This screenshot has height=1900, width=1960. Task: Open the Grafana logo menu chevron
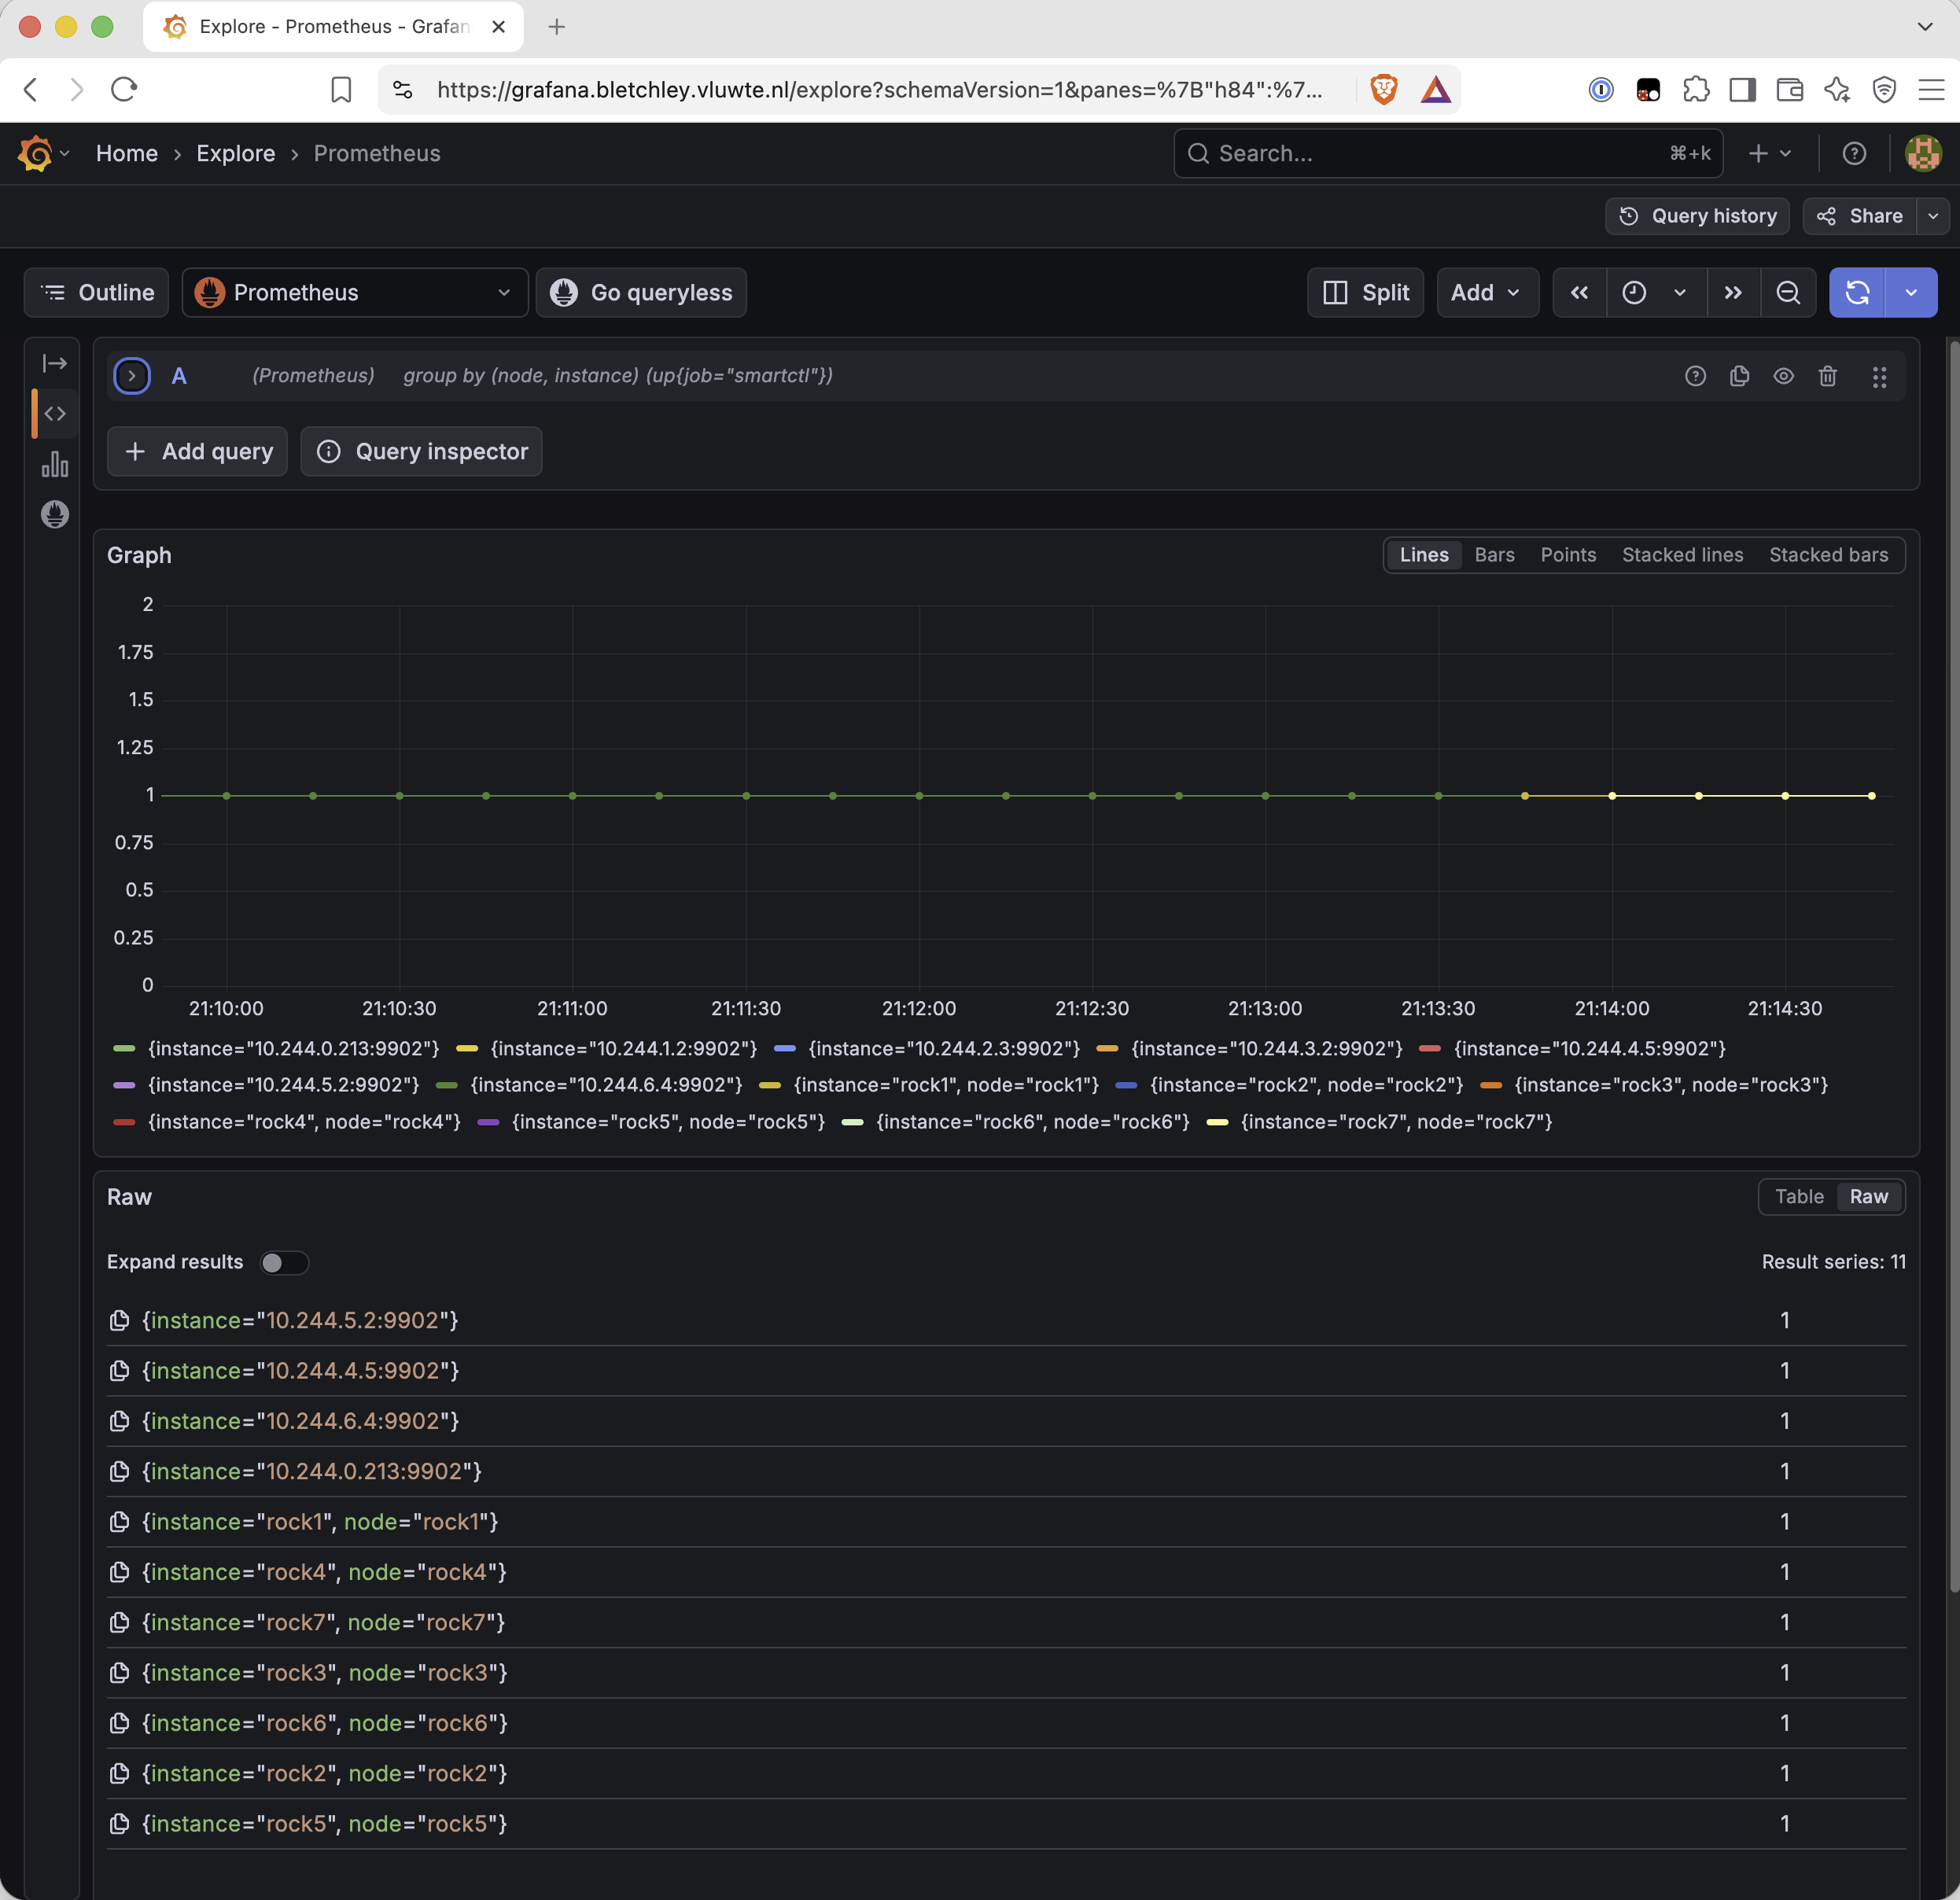[x=65, y=153]
